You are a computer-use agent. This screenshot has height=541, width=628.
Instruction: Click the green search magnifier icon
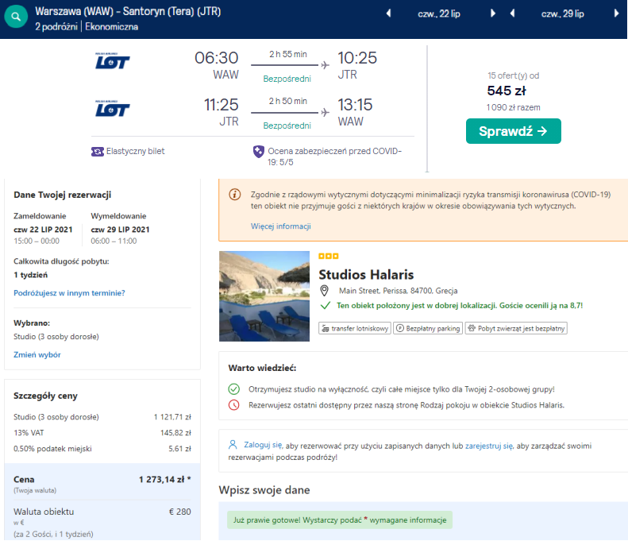(16, 17)
